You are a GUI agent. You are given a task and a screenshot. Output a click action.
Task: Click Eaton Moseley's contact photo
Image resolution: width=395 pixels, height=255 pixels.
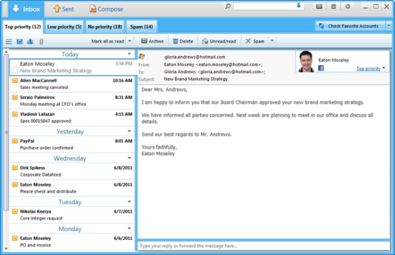coord(306,61)
